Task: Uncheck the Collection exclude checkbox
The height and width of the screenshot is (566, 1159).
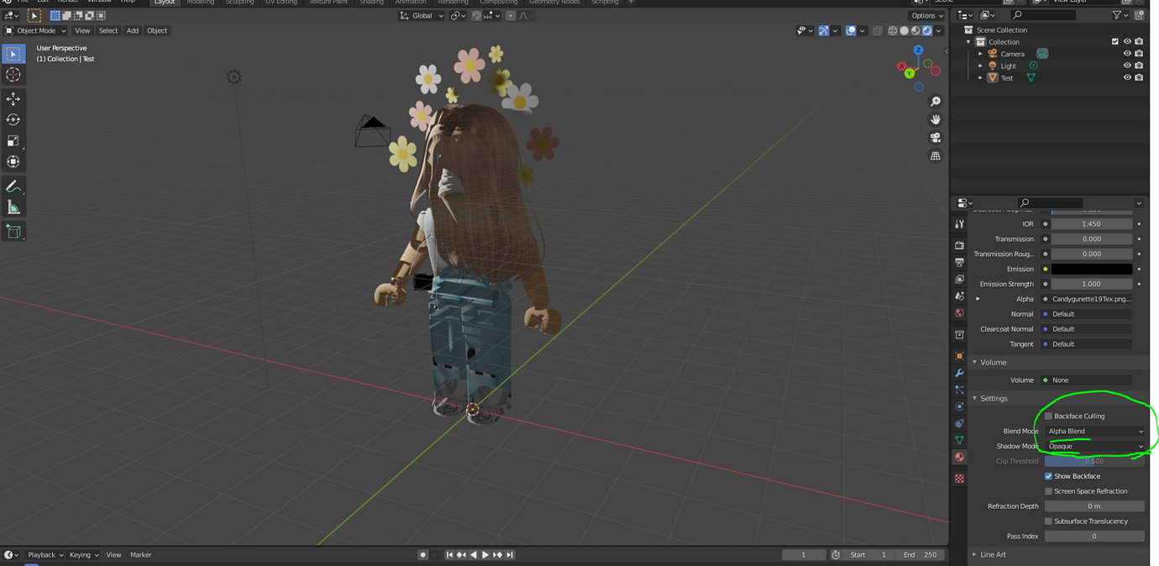Action: pos(1115,42)
